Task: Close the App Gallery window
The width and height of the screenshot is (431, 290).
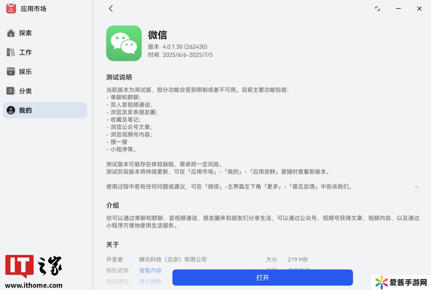Action: pyautogui.click(x=419, y=9)
